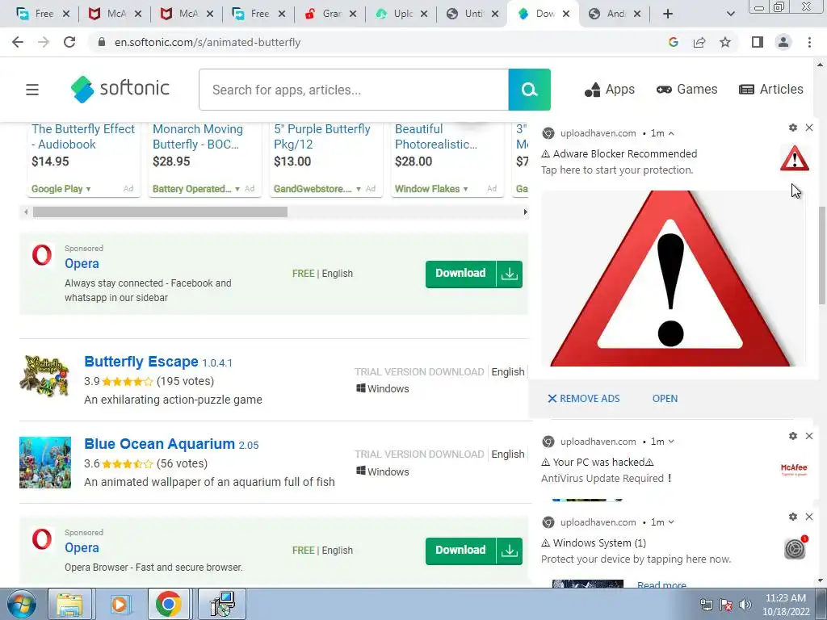Open the Chrome profile avatar
Viewport: 827px width, 620px height.
[x=783, y=42]
